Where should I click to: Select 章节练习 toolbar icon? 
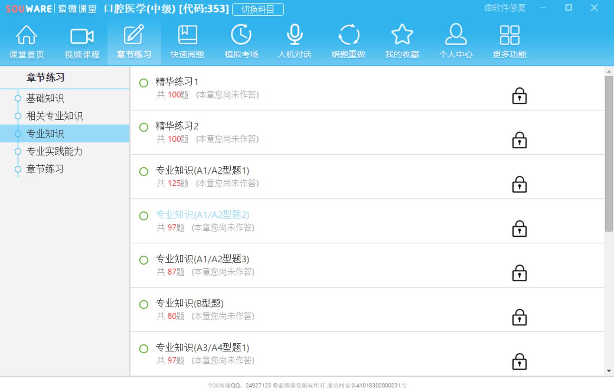point(134,41)
